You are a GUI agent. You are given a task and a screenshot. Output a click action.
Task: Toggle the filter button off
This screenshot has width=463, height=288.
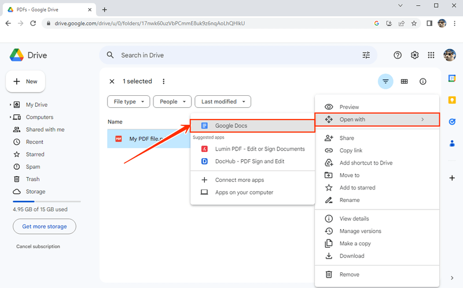tap(385, 81)
